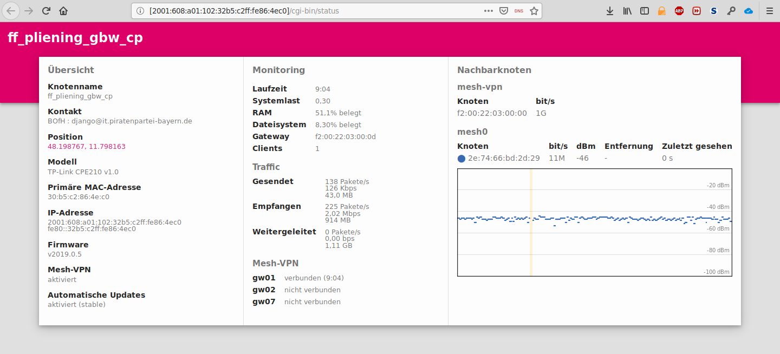
Task: Click the key password manager icon
Action: (731, 11)
